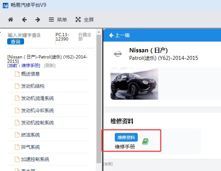Click the 老版 link
The image size is (221, 171).
[x=108, y=164]
